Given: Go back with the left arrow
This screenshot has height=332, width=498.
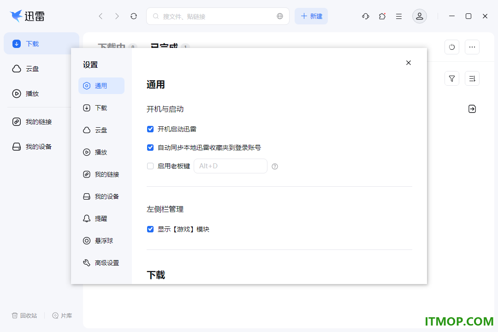Looking at the screenshot, I should 101,16.
